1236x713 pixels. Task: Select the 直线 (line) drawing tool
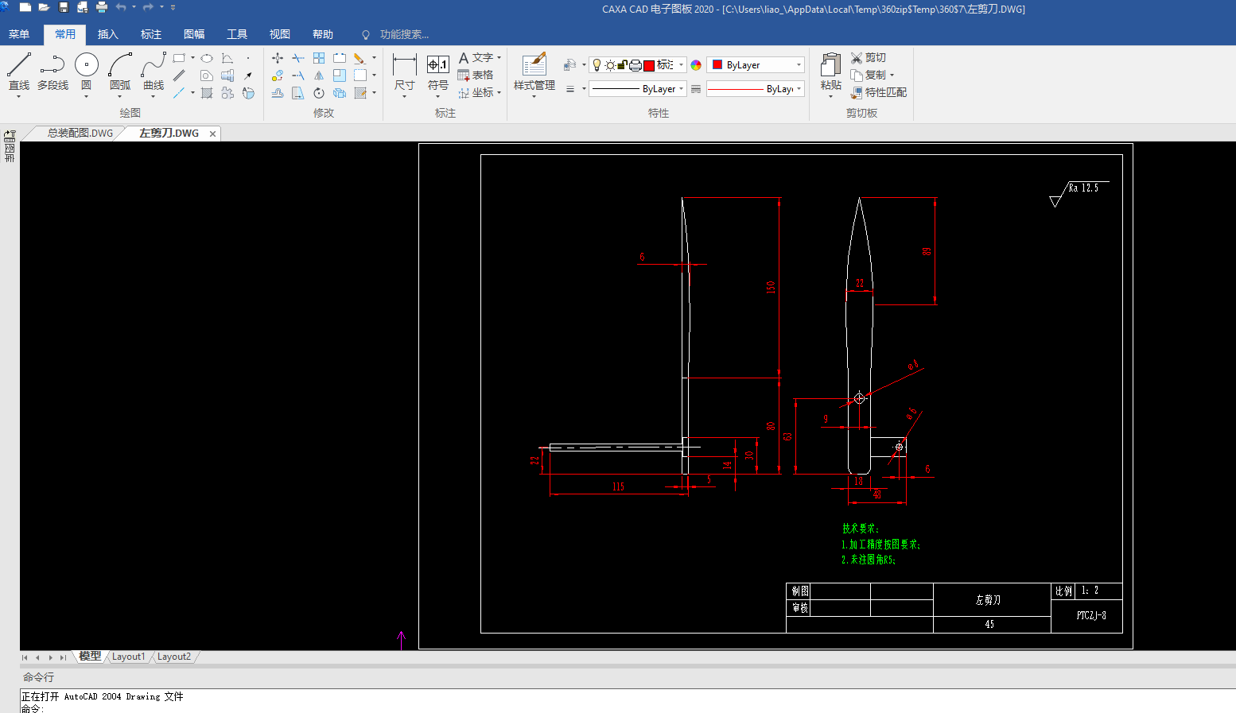click(19, 72)
